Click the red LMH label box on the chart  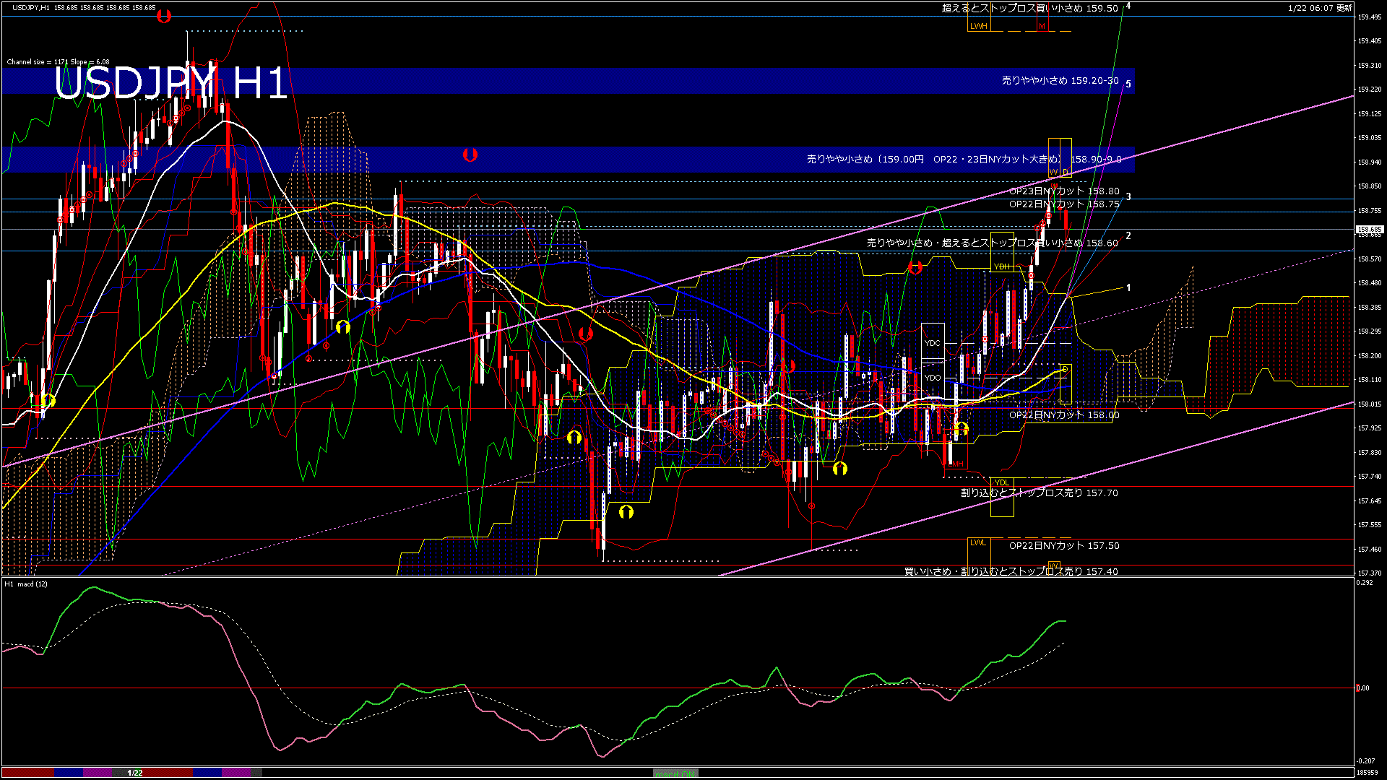point(956,464)
